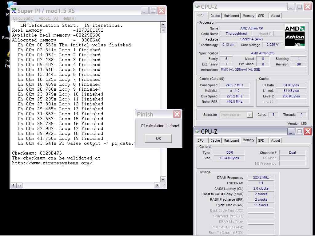Click the upper CPU-Z title icon

[197, 6]
